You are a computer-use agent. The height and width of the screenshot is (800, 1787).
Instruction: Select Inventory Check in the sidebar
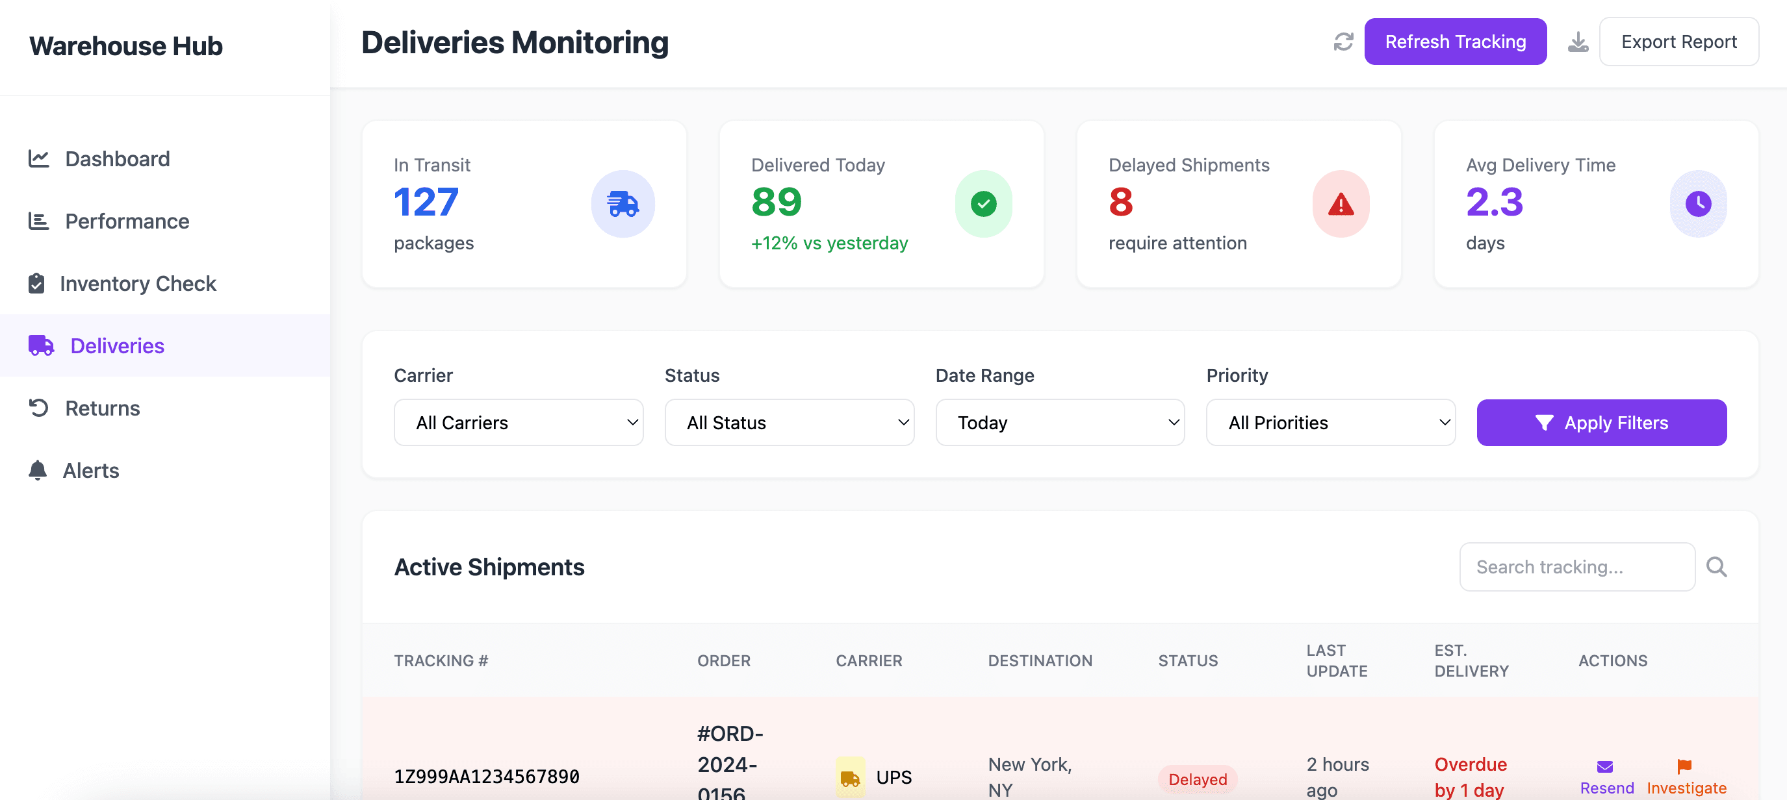tap(138, 283)
